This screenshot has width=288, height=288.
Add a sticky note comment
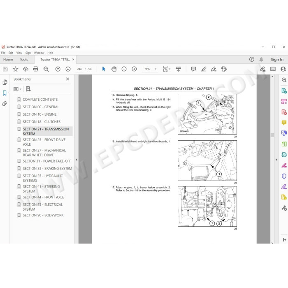pos(193,69)
